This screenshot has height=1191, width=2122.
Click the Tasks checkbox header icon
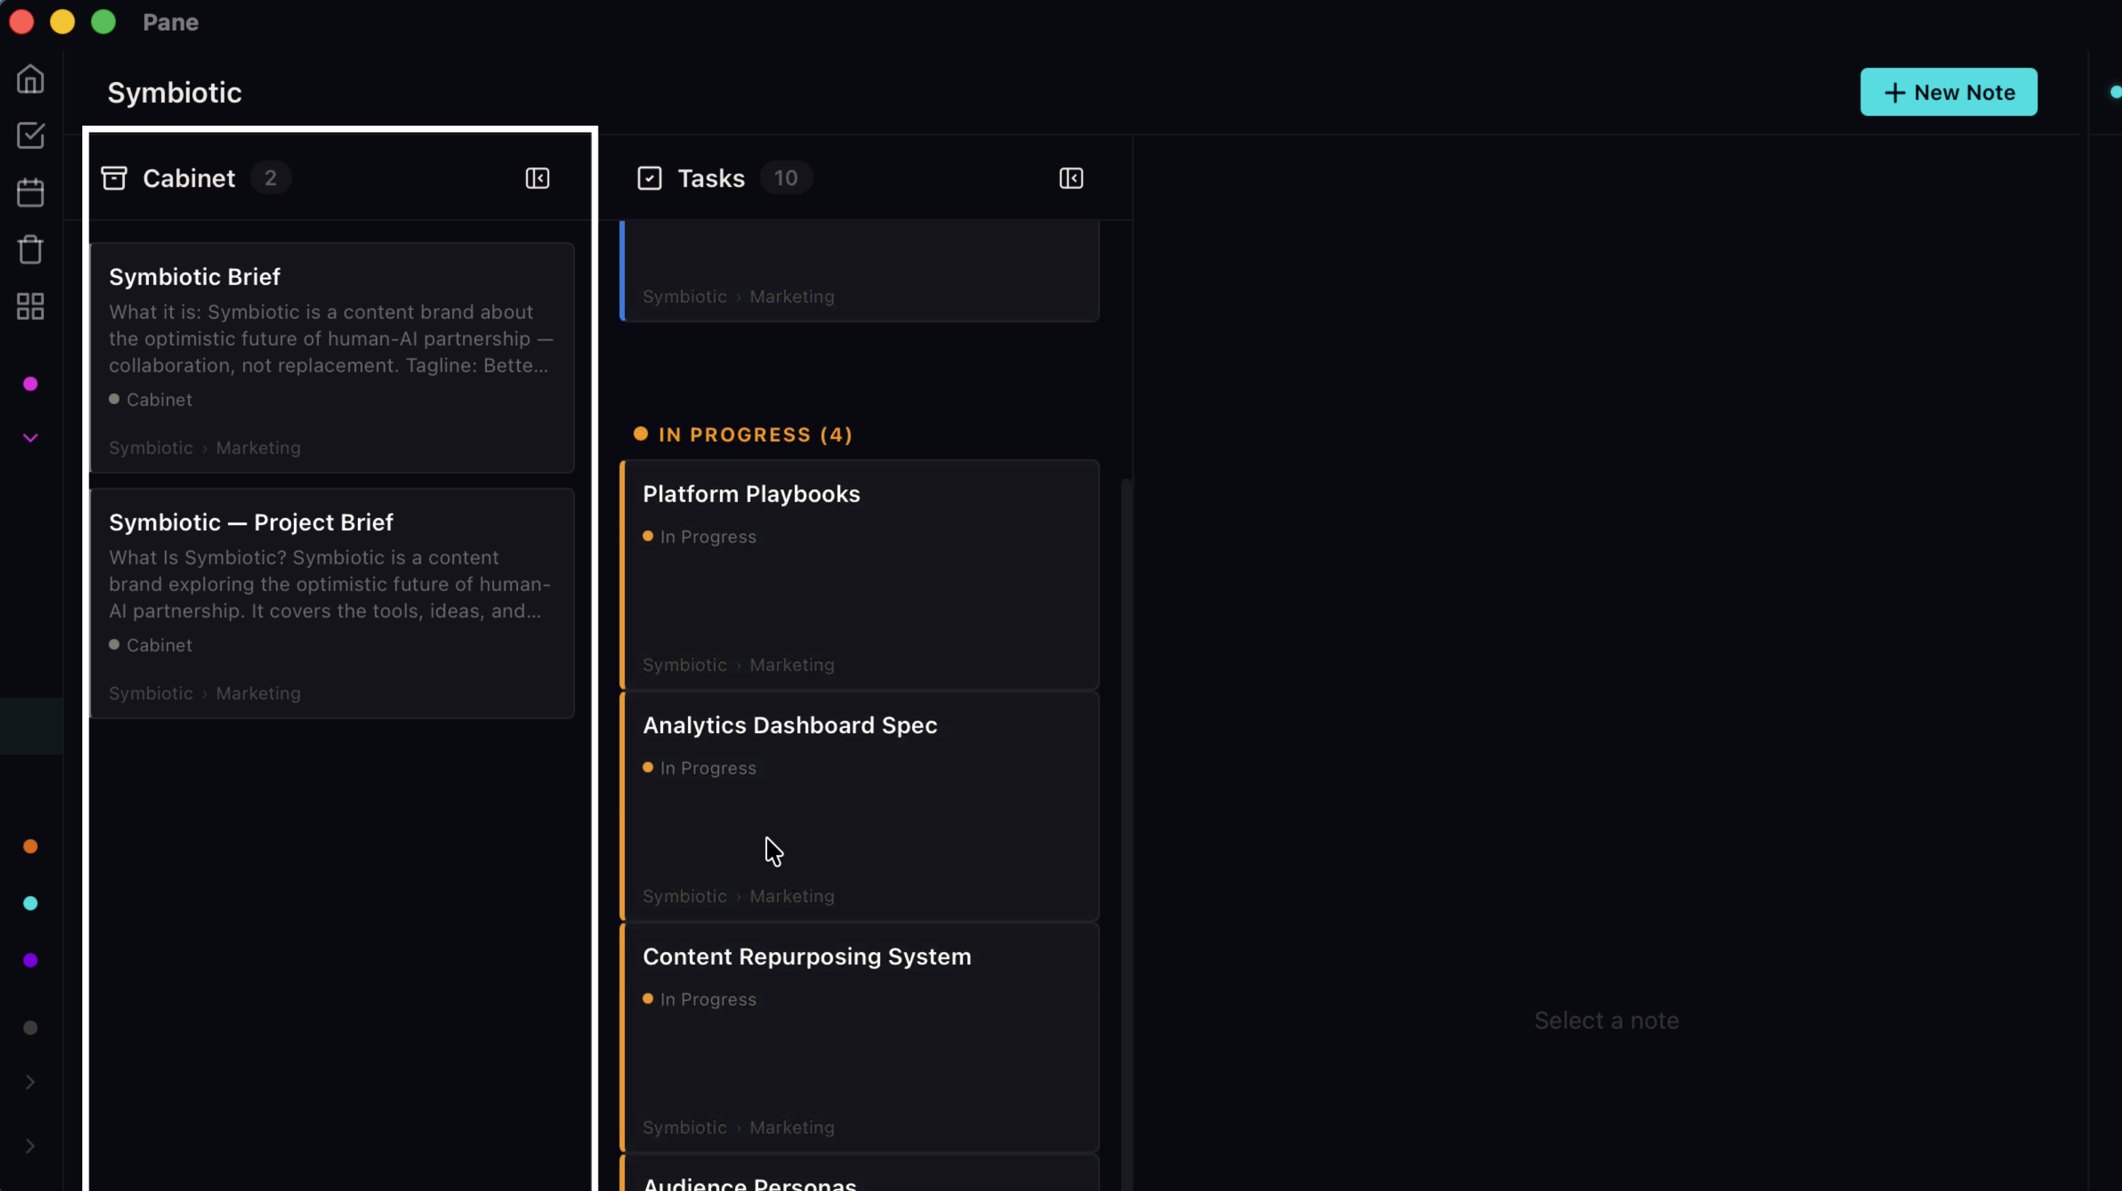tap(649, 178)
